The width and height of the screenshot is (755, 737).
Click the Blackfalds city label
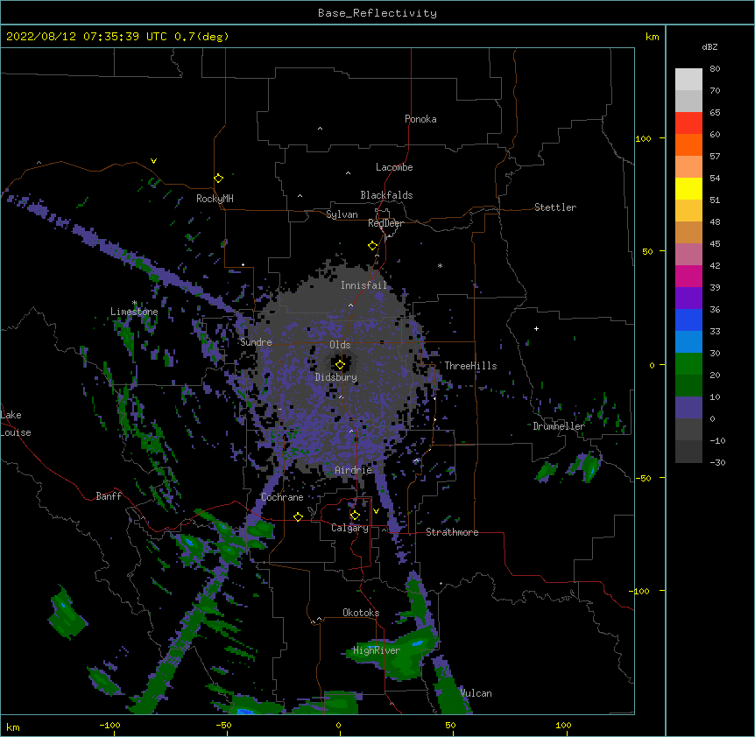386,195
